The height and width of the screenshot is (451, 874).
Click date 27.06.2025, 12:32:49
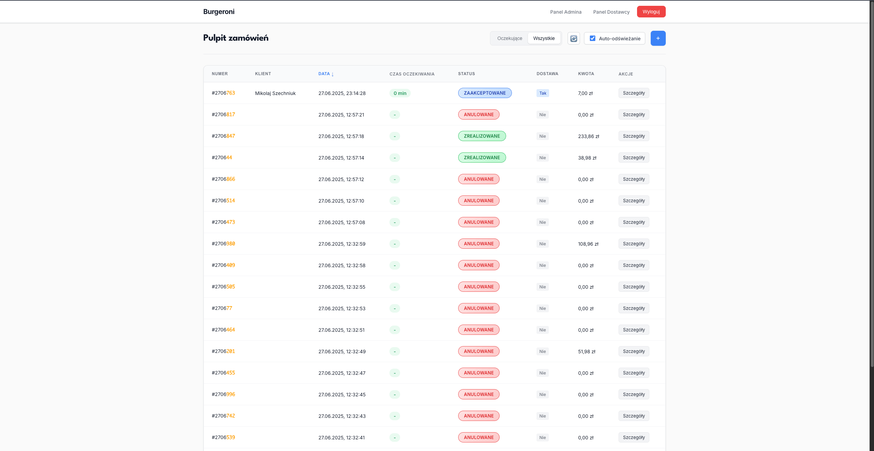[342, 352]
